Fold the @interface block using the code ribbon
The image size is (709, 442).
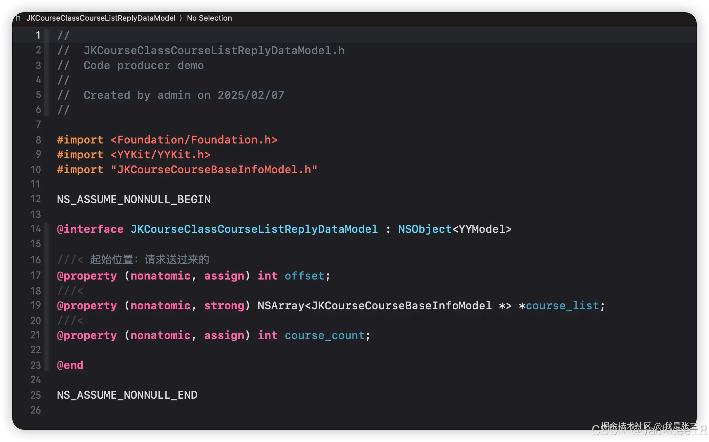coord(47,297)
